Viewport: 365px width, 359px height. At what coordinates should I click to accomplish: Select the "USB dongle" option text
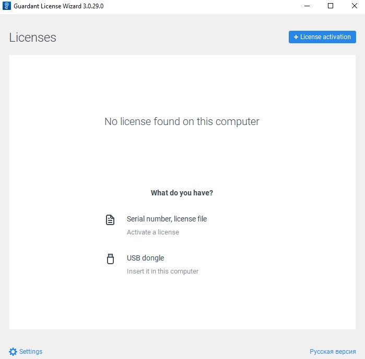click(x=145, y=258)
